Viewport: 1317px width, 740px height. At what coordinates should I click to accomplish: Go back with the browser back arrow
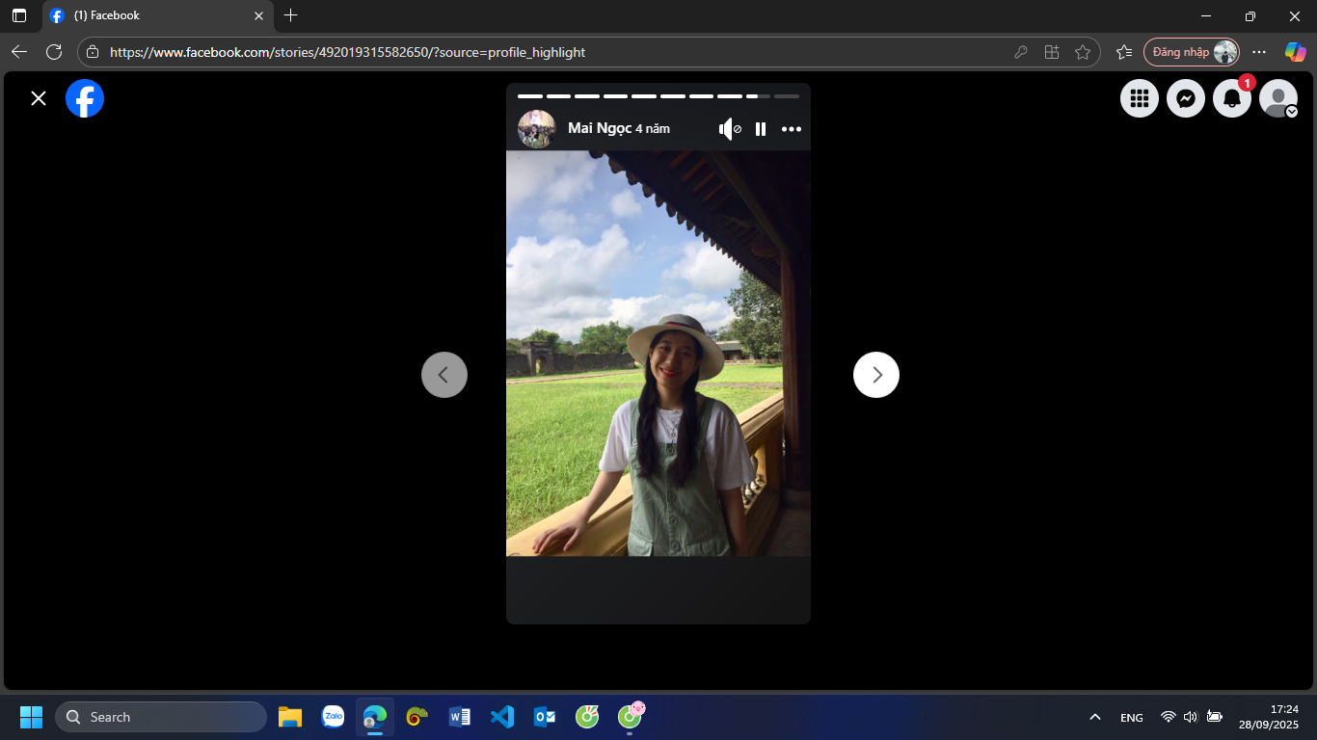(19, 52)
